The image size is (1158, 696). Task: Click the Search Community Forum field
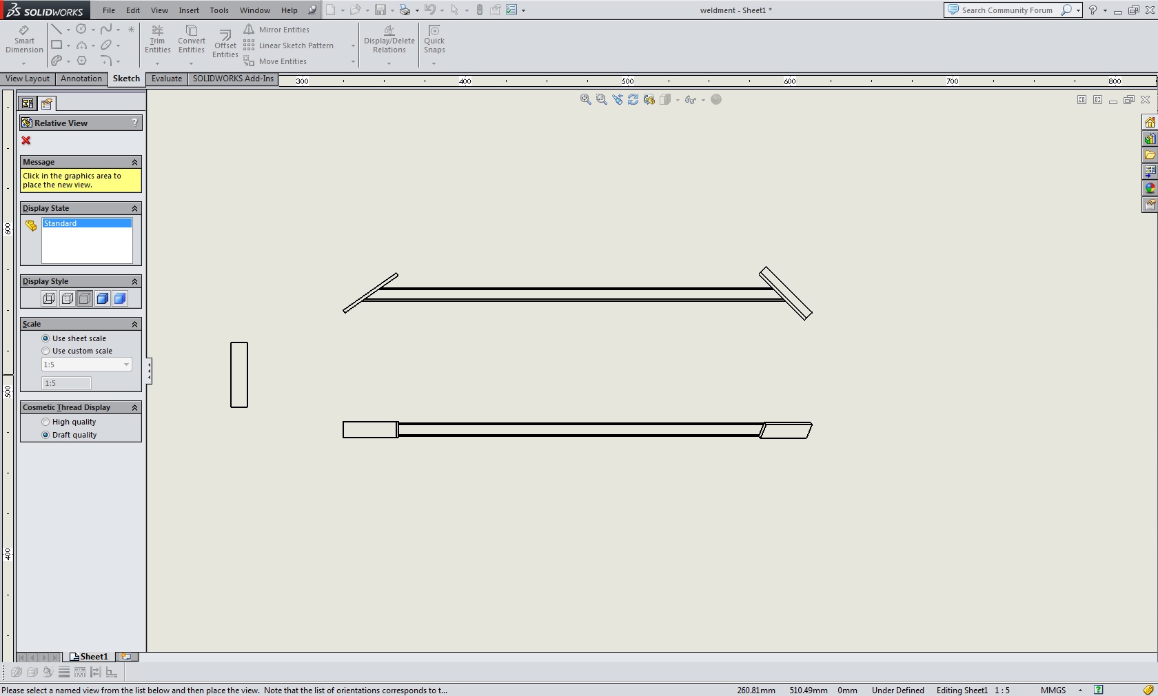[1006, 10]
